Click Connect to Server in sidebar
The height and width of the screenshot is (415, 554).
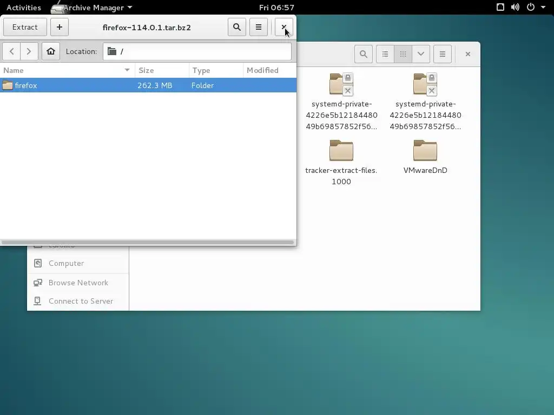click(78, 301)
